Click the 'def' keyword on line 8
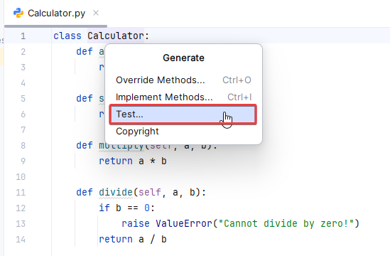This screenshot has height=256, width=390. point(85,146)
